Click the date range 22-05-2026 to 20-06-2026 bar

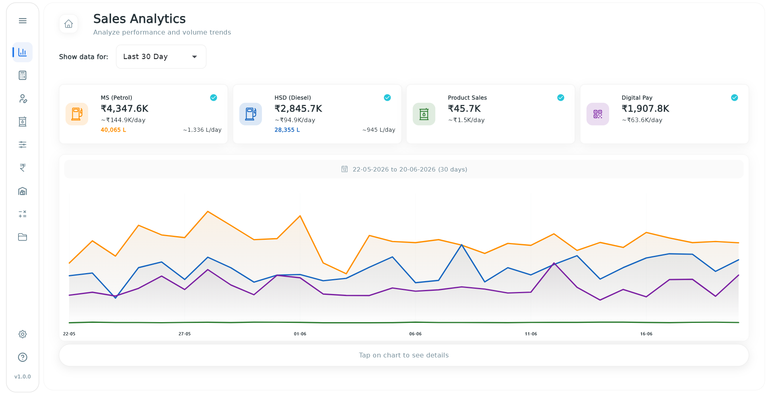(404, 169)
